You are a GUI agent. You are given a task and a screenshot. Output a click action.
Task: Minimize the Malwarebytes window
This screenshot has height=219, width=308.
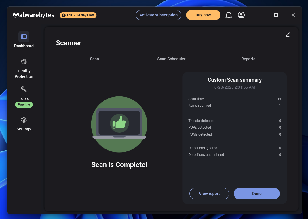click(x=259, y=15)
